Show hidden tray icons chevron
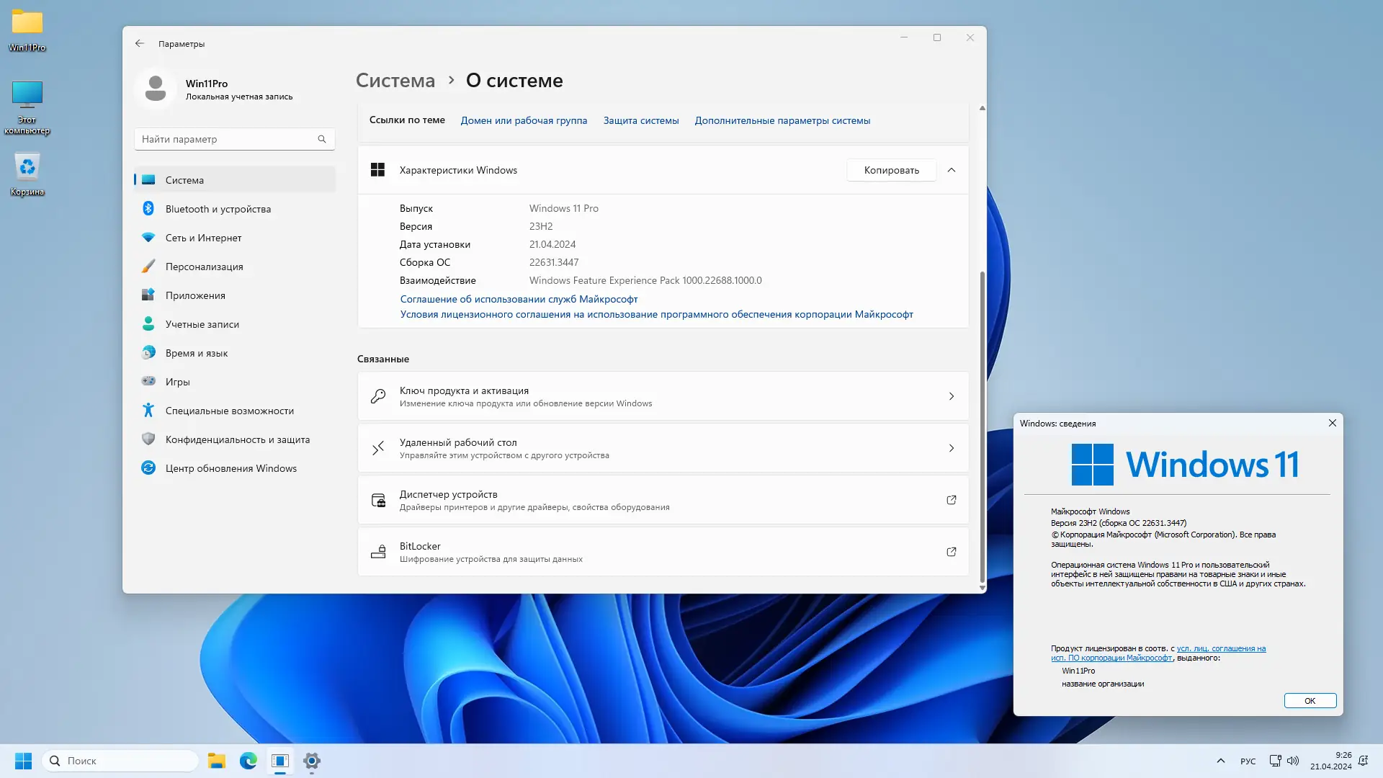 point(1220,761)
